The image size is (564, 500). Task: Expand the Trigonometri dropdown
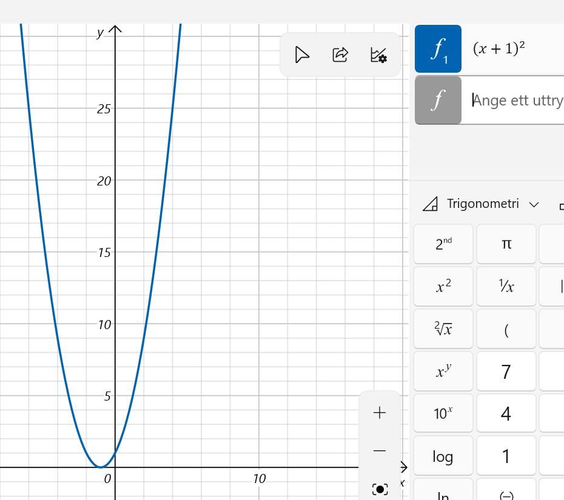pos(534,204)
